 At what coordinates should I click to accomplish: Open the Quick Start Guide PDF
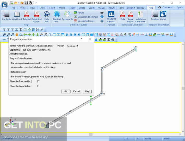pos(37,17)
